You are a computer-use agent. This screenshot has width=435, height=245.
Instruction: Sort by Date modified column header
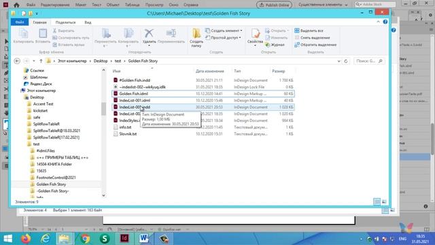(210, 71)
